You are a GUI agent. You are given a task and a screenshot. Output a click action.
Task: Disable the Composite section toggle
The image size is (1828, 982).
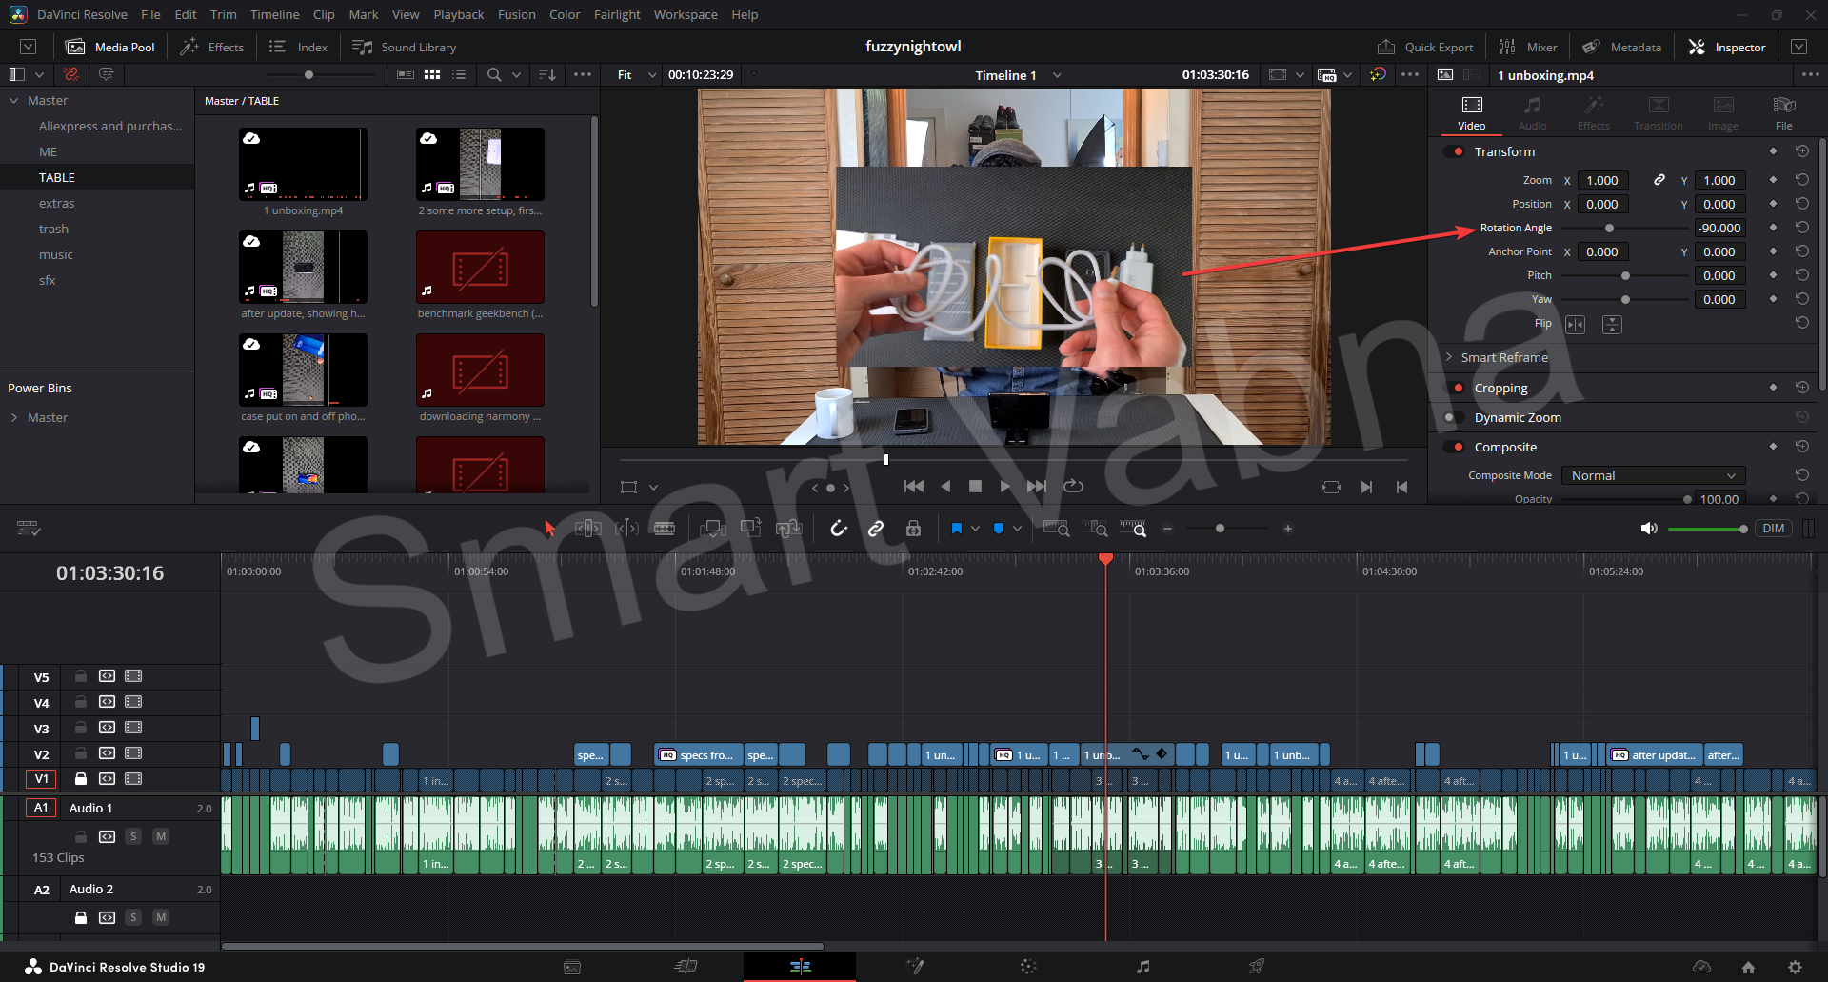1455,447
